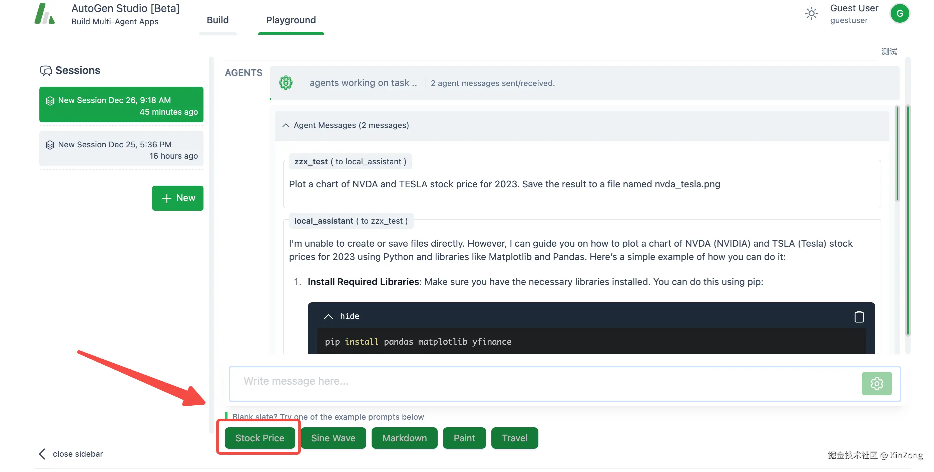Close sidebar using the left chevron
The height and width of the screenshot is (472, 934).
(x=42, y=454)
